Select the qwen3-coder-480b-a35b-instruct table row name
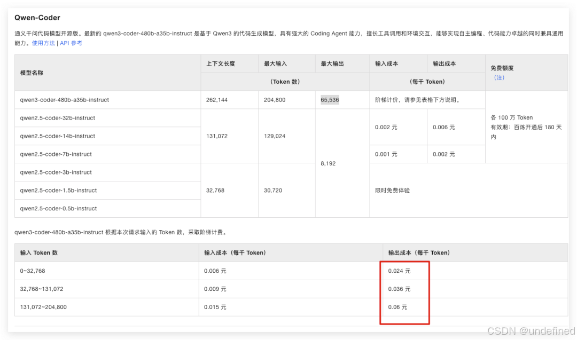 point(65,100)
